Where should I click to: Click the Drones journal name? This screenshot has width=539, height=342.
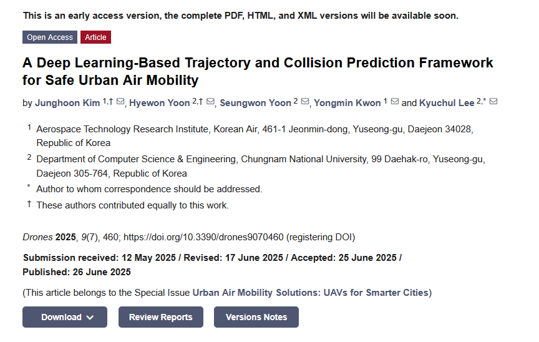point(37,237)
